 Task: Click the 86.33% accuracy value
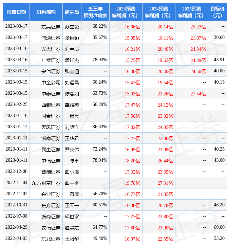(100, 127)
